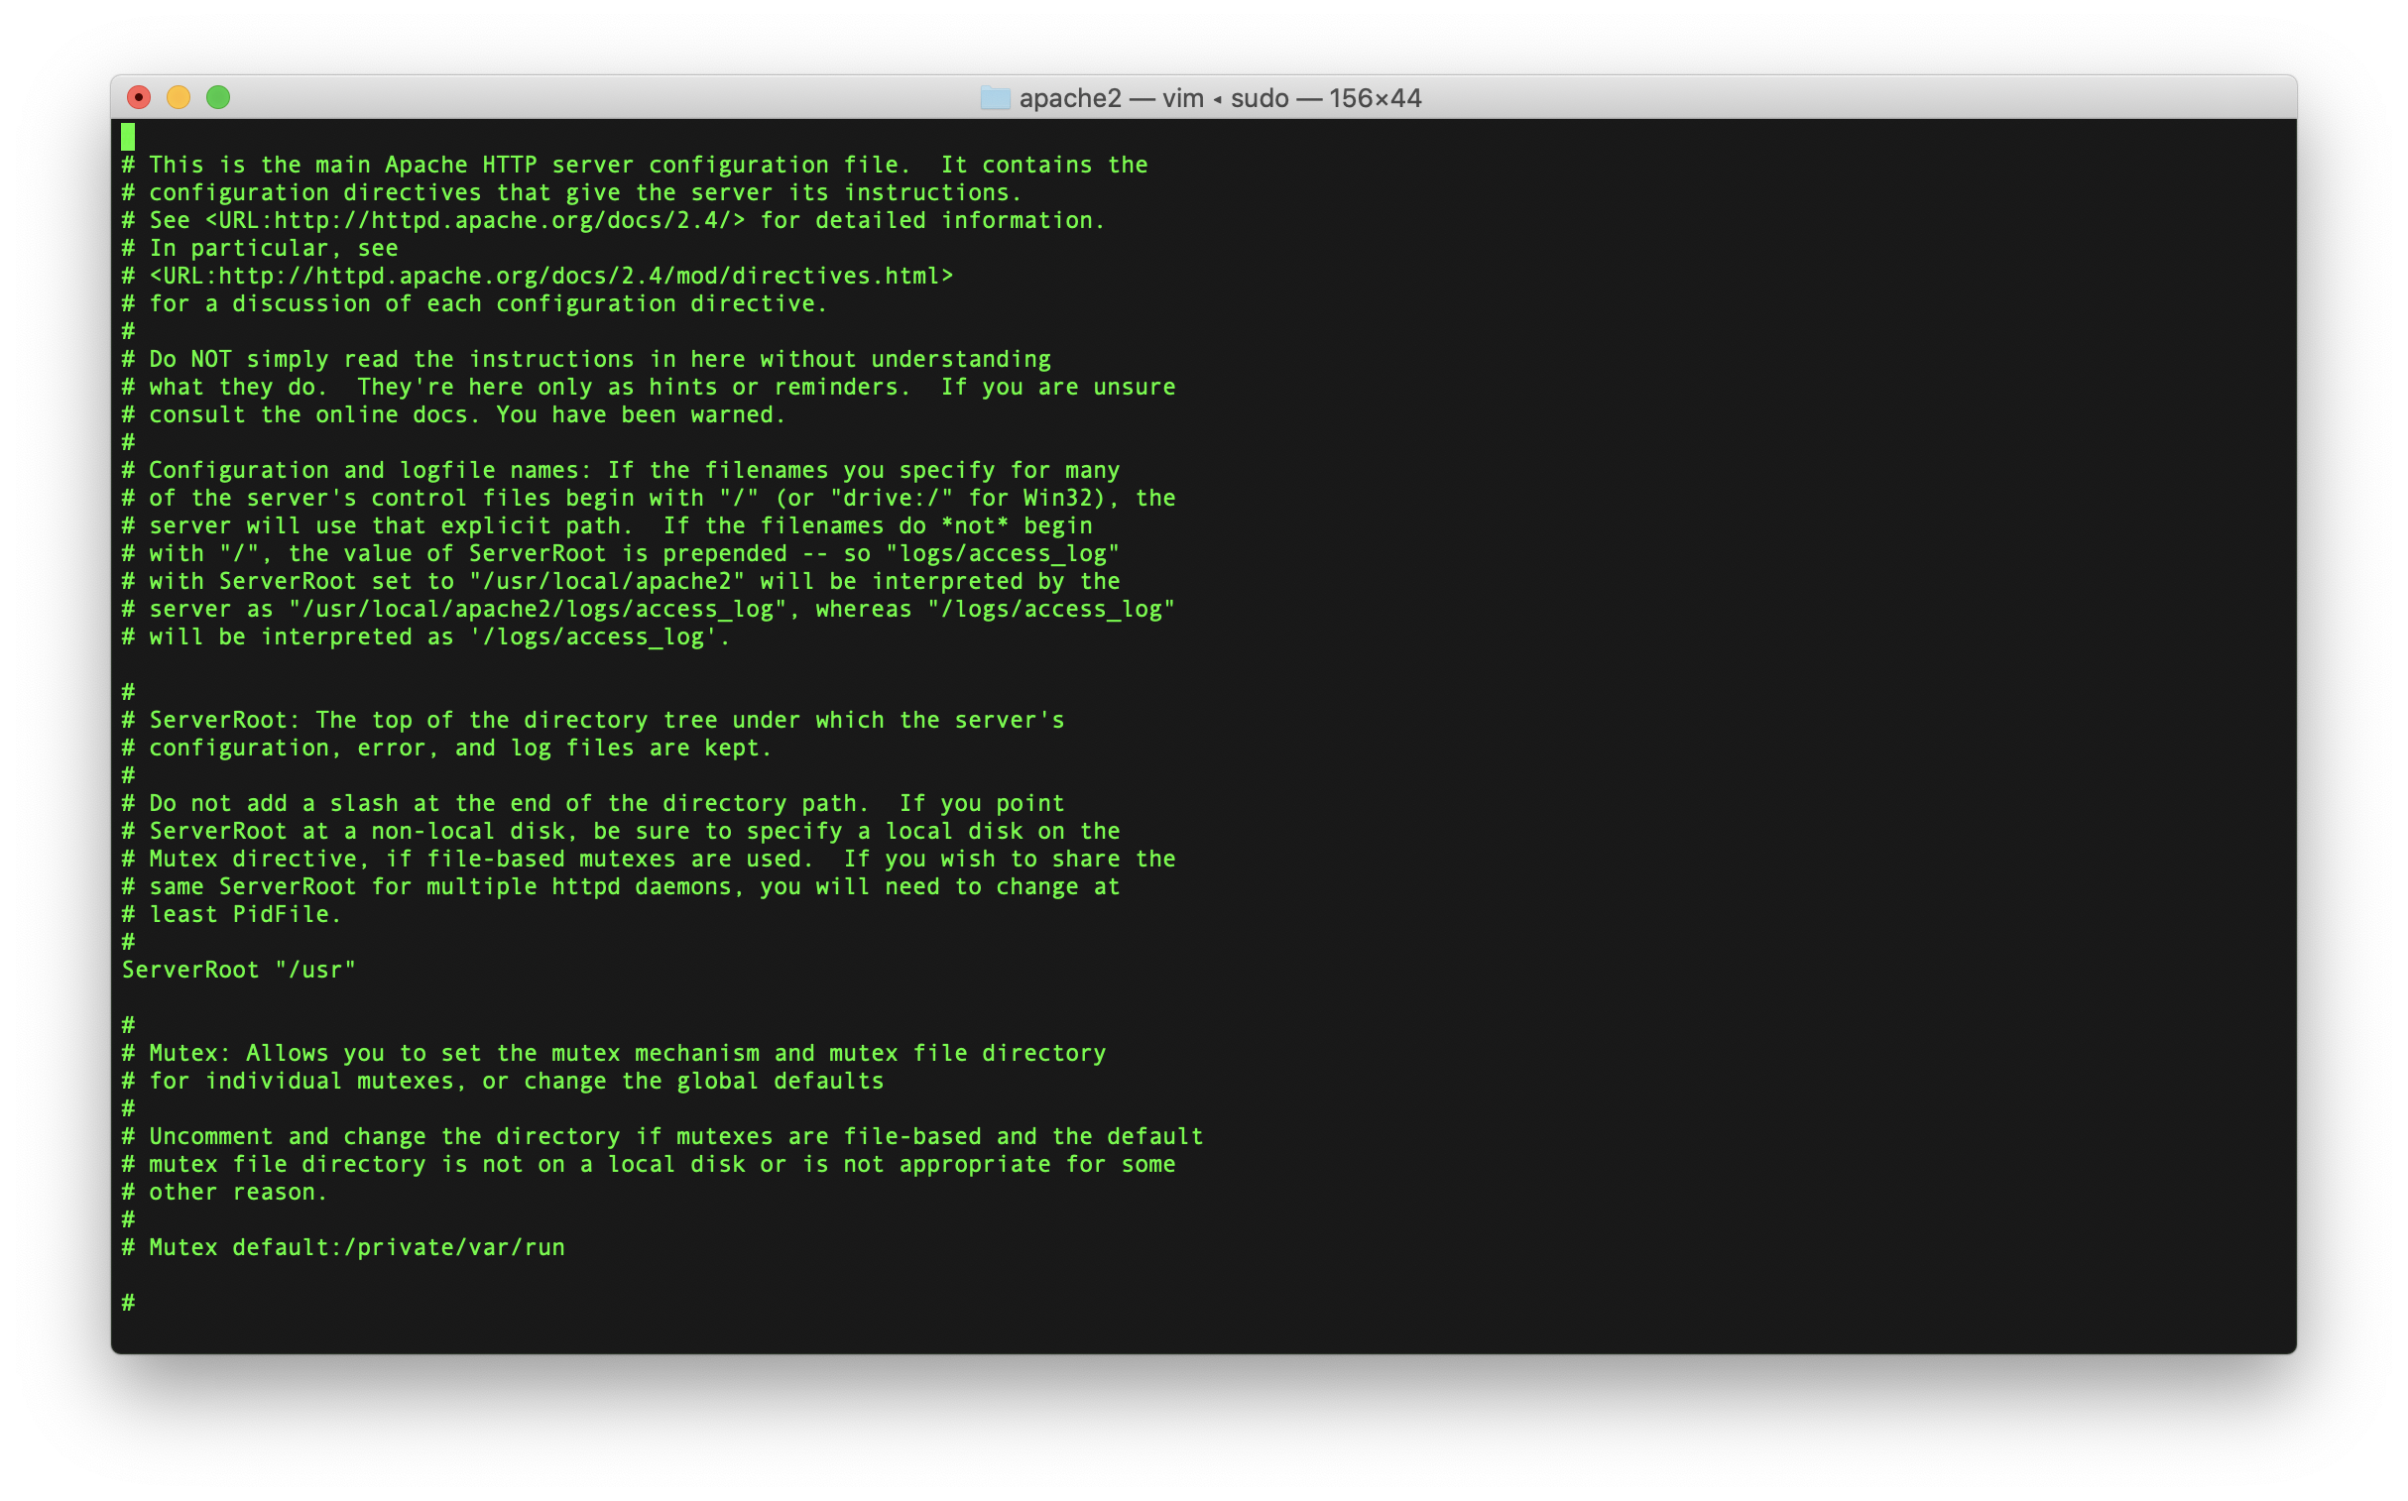Click the 'ServerRoot: The top of the directory tree' line
Viewport: 2408px width, 1501px height.
pyautogui.click(x=593, y=721)
